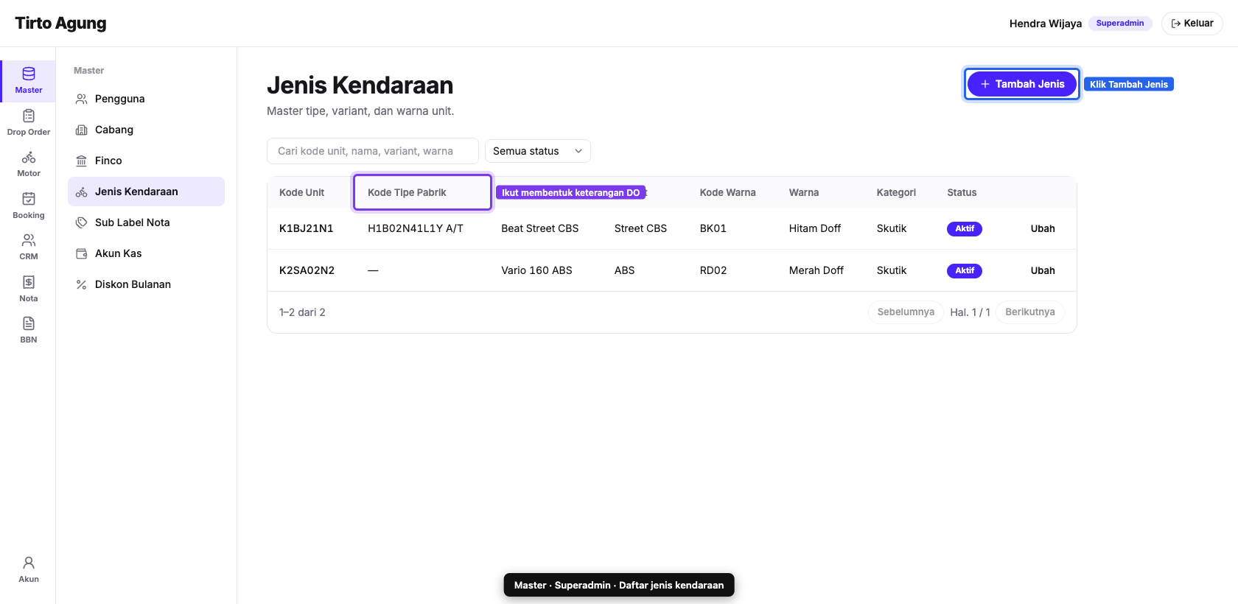The width and height of the screenshot is (1238, 604).
Task: Click factory code H1B02N41L1Y A/T
Action: 416,228
